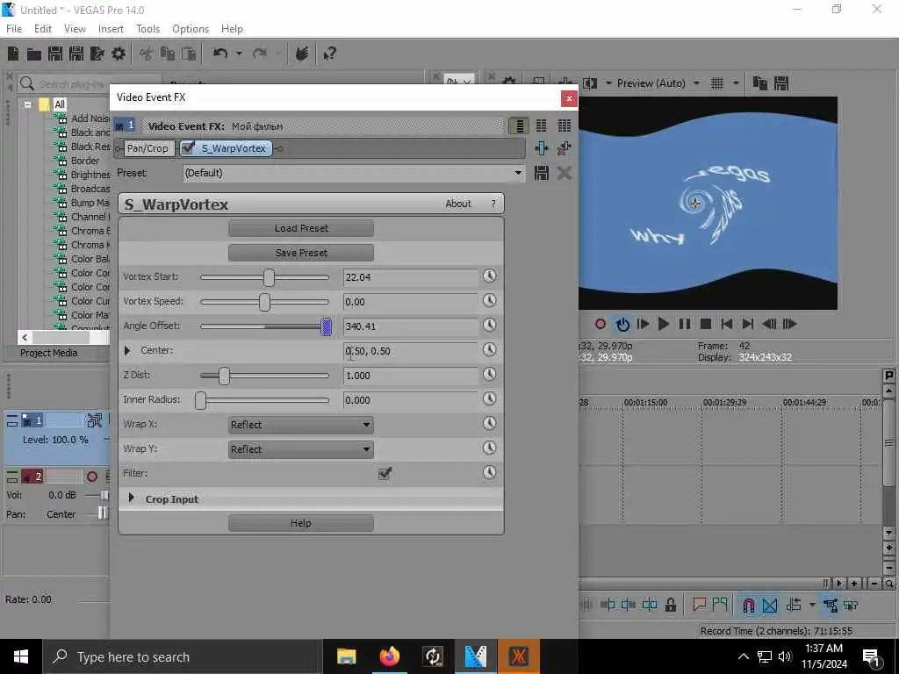899x674 pixels.
Task: Click the Vortex Start value field
Action: click(410, 277)
